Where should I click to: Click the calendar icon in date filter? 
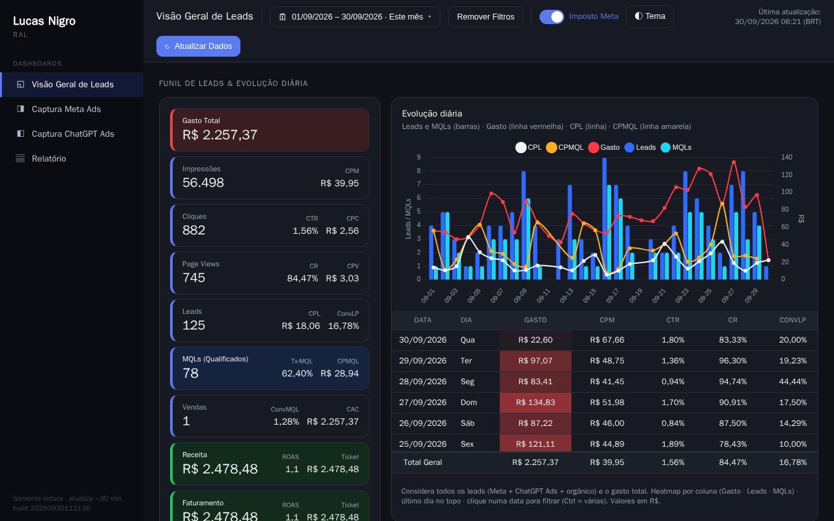(x=282, y=17)
